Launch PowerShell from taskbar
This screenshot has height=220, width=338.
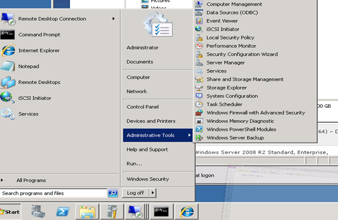click(63, 212)
